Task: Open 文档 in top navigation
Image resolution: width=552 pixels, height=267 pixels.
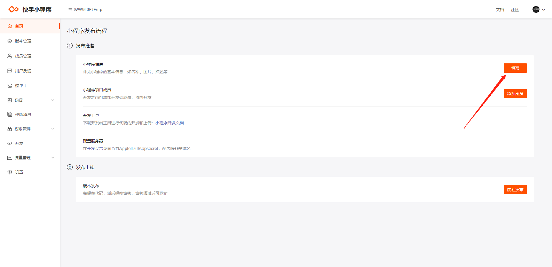Action: pyautogui.click(x=500, y=10)
